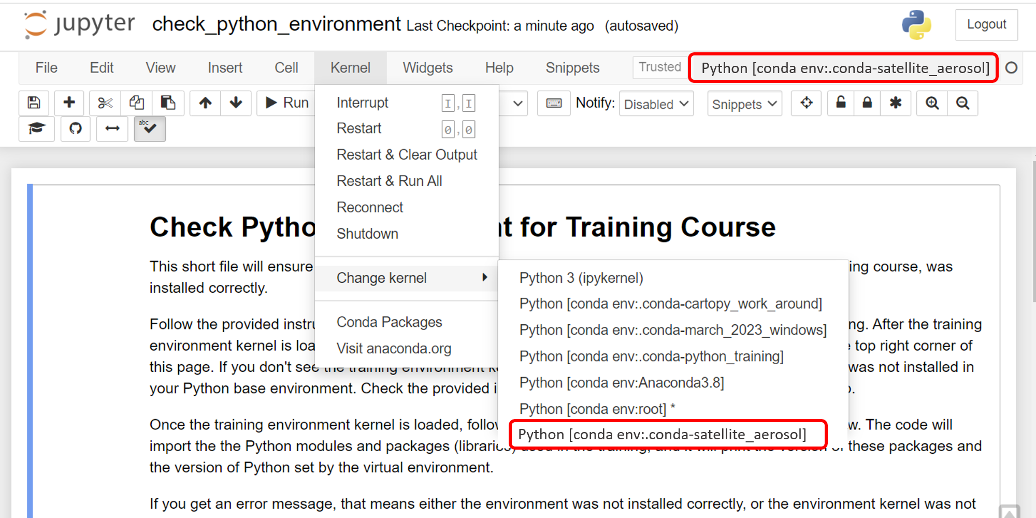
Task: Choose the conda-satellite_aerosol kernel from the list
Action: [x=662, y=435]
